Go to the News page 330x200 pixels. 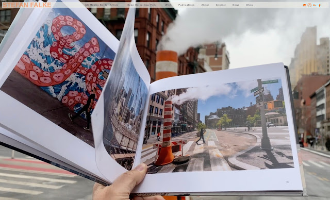click(236, 5)
